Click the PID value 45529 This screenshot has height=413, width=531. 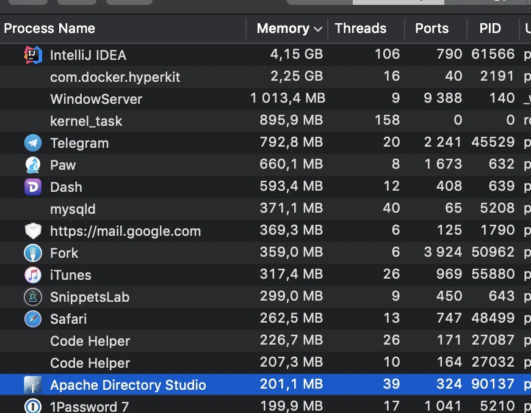[493, 142]
